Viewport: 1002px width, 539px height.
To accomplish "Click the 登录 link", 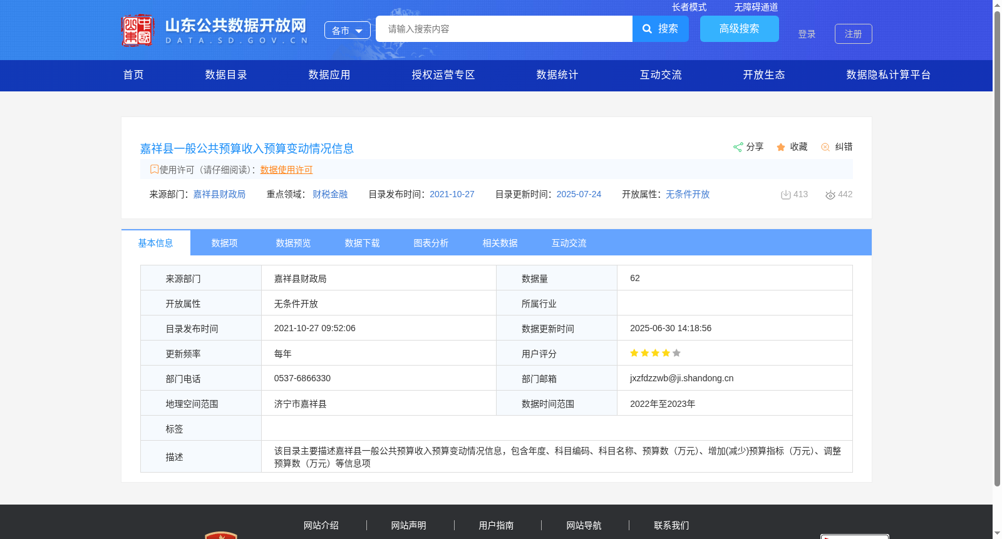I will pyautogui.click(x=807, y=34).
